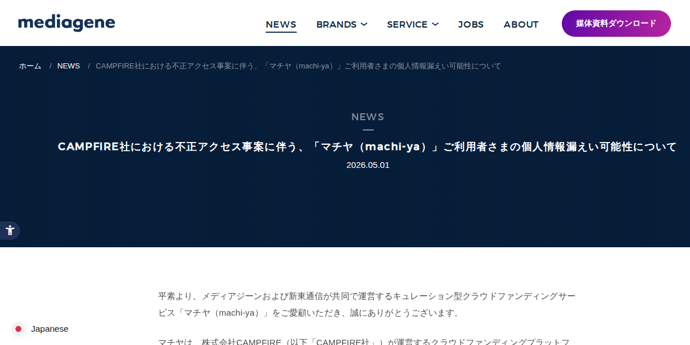Click the NEWS breadcrumb link
690x345 pixels.
(68, 66)
